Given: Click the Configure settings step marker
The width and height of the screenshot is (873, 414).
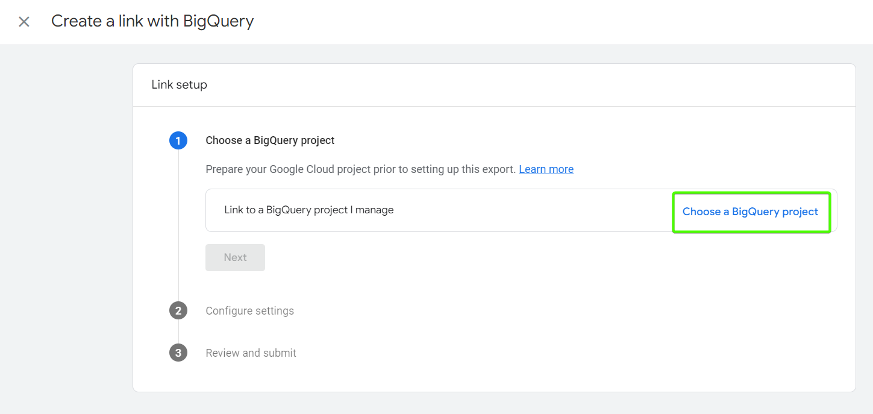Looking at the screenshot, I should click(250, 310).
